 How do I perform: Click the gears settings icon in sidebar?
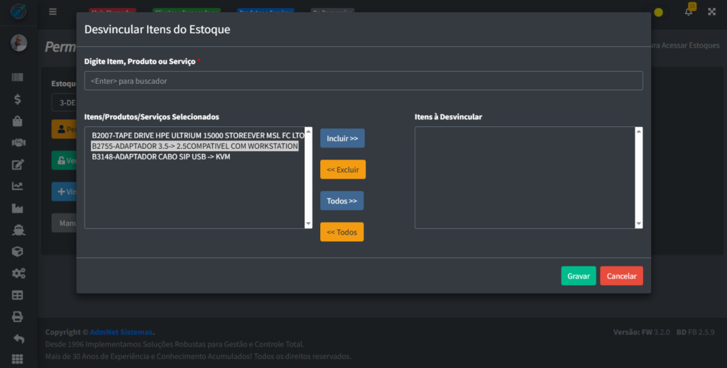tap(18, 273)
